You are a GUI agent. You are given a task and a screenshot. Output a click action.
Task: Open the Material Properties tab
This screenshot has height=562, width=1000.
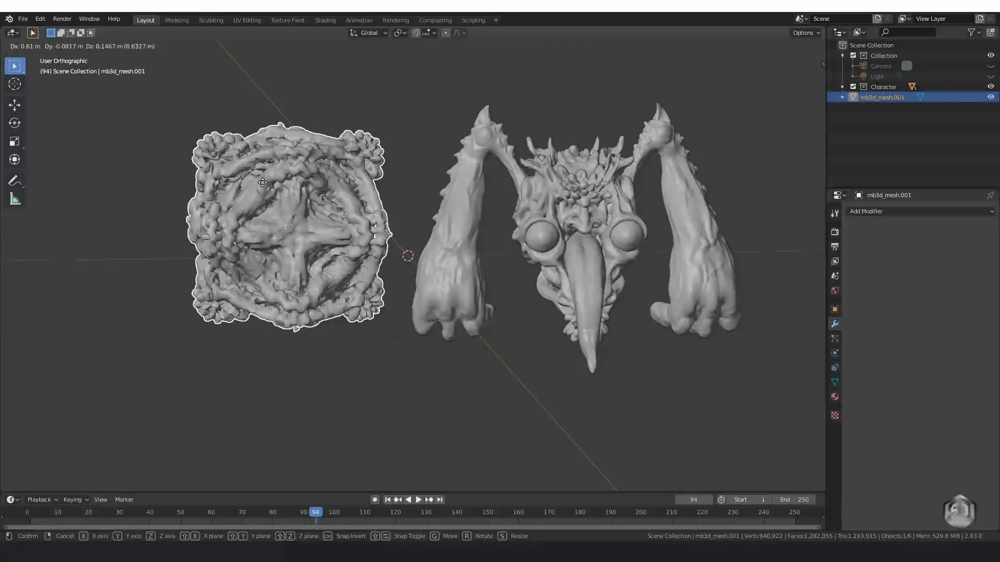point(835,397)
